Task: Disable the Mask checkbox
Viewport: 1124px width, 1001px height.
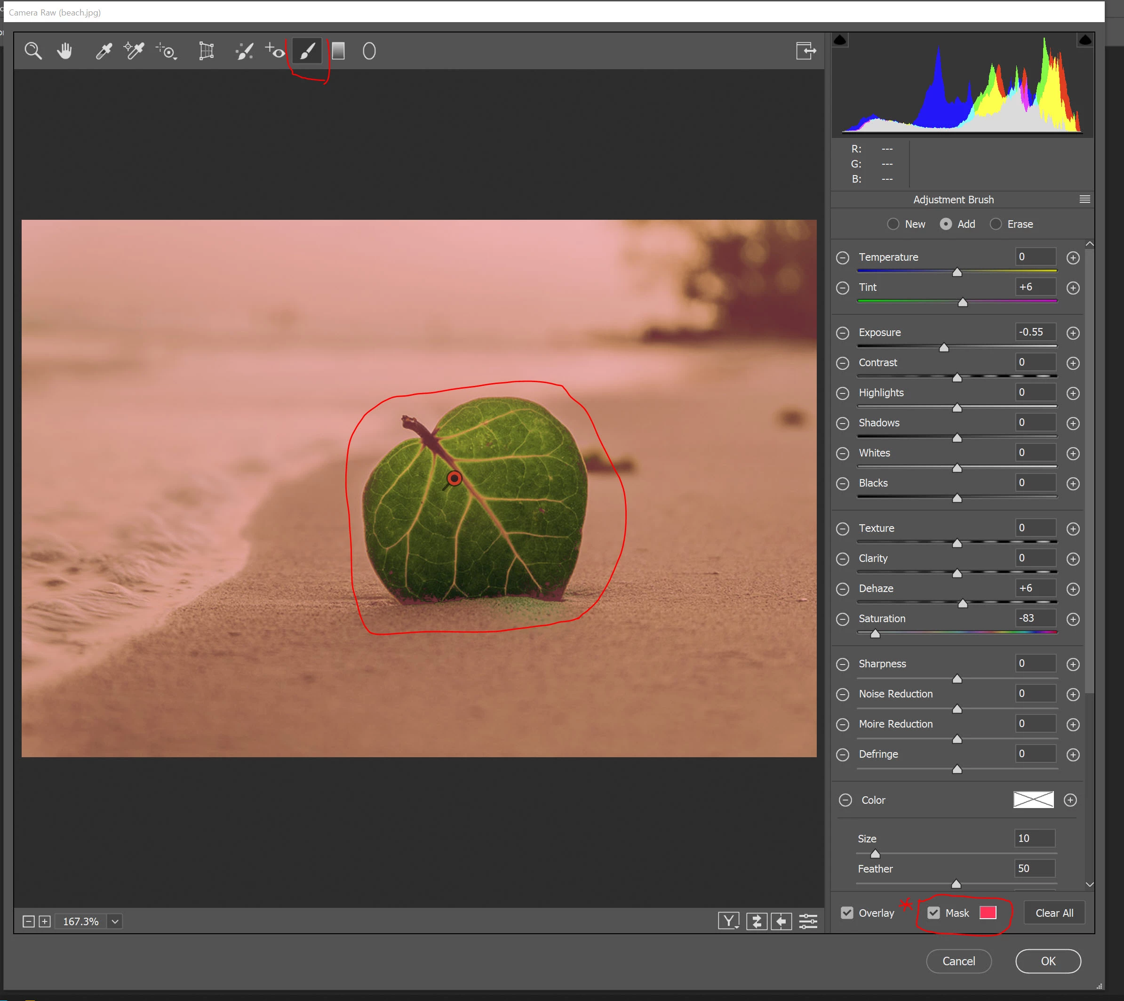Action: 934,913
